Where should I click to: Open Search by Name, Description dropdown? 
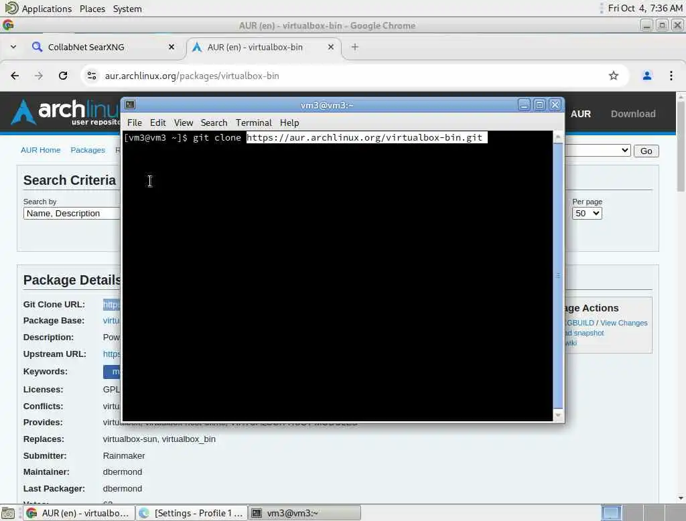pos(72,213)
